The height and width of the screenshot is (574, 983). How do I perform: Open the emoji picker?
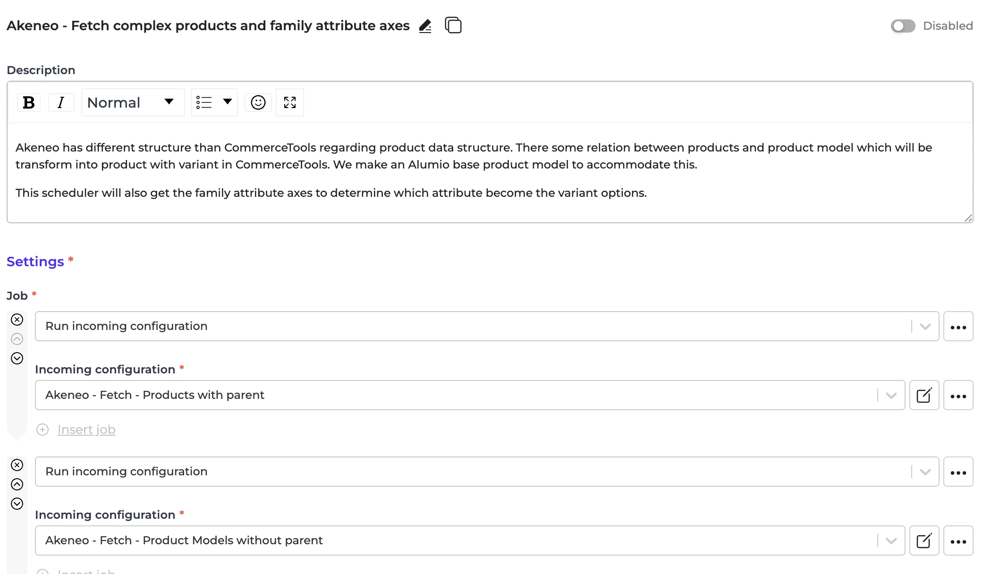[258, 102]
